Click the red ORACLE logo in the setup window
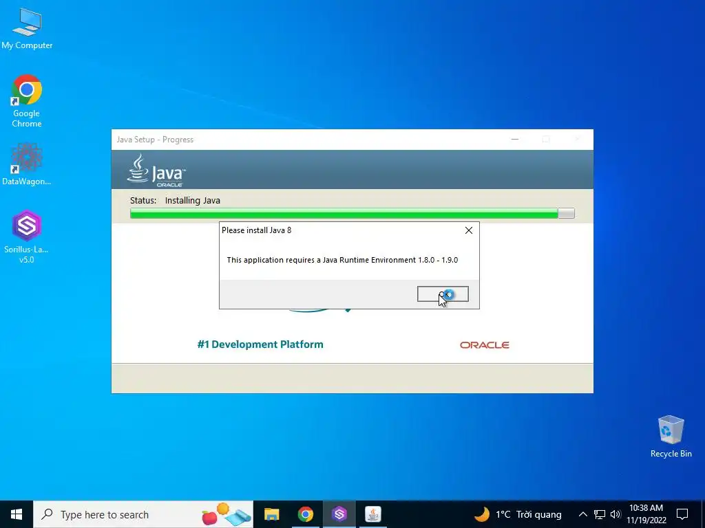Viewport: 705px width, 528px height. click(484, 345)
